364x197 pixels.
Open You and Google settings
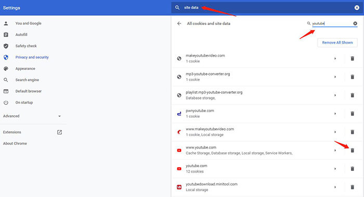click(x=28, y=23)
